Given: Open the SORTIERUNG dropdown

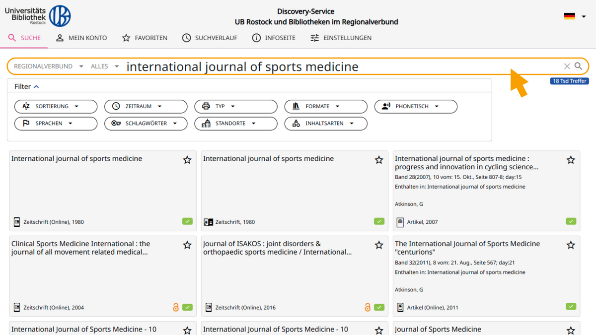Looking at the screenshot, I should tap(56, 106).
